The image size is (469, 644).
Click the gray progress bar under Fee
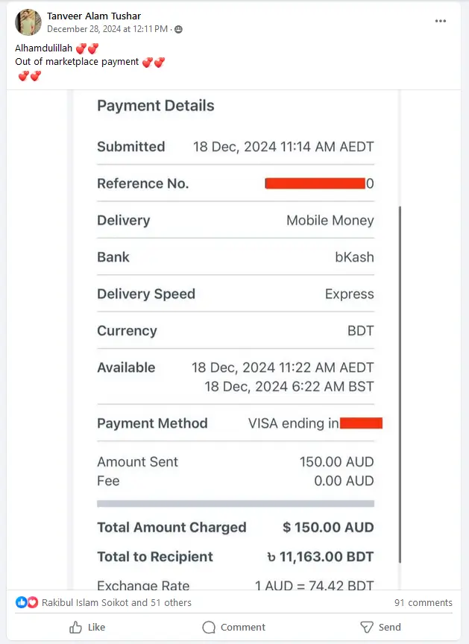pyautogui.click(x=236, y=504)
